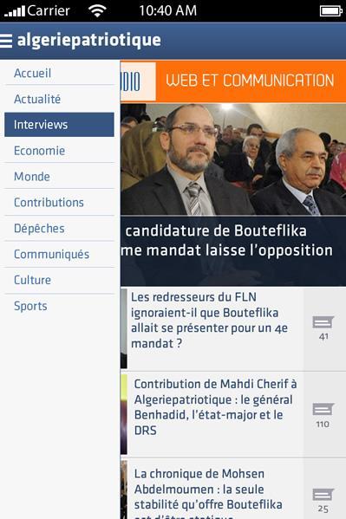Tap the carrier signal bars icon

[15, 11]
